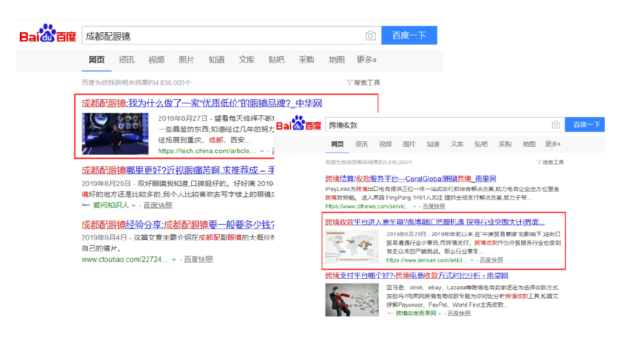Select the 资讯 tab in the 跨境收款 search
Image resolution: width=619 pixels, height=337 pixels.
[x=361, y=144]
